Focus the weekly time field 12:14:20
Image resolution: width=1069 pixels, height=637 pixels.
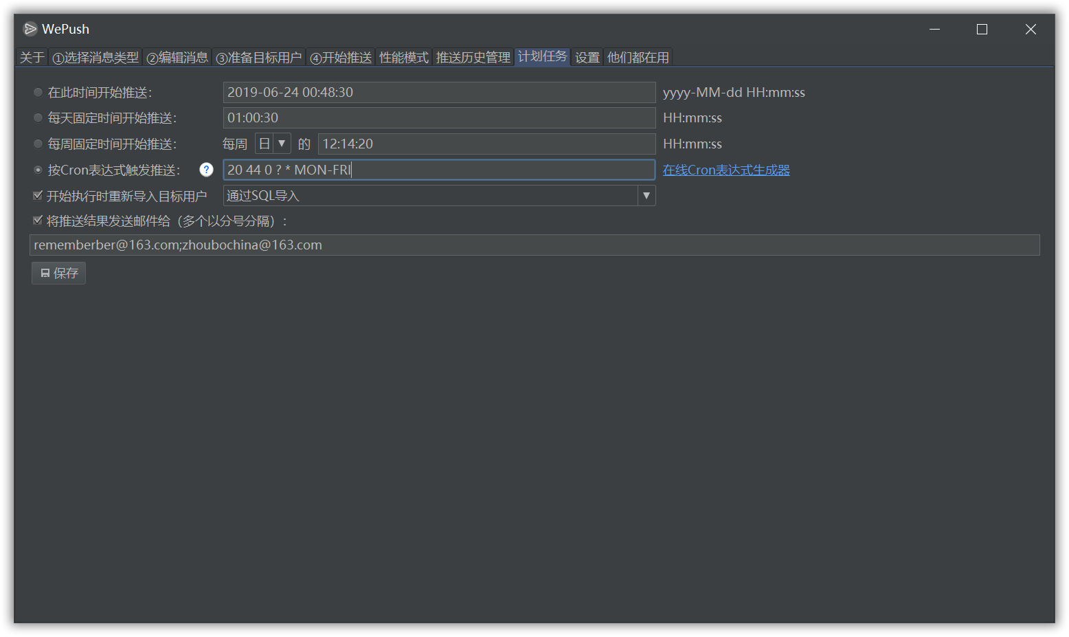487,144
